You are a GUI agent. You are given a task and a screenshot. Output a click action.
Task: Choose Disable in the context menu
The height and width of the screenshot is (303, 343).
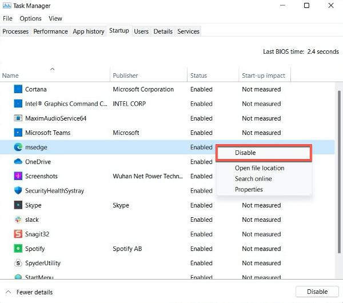pos(264,153)
